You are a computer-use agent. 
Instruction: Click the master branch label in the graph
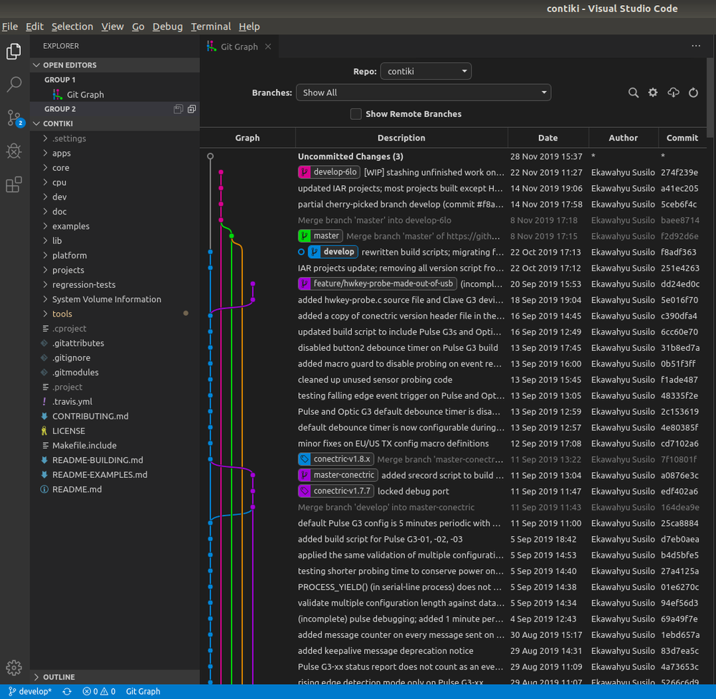pos(320,235)
